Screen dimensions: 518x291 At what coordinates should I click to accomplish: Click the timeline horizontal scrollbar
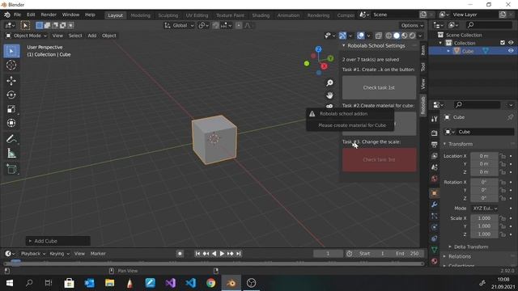(214, 264)
